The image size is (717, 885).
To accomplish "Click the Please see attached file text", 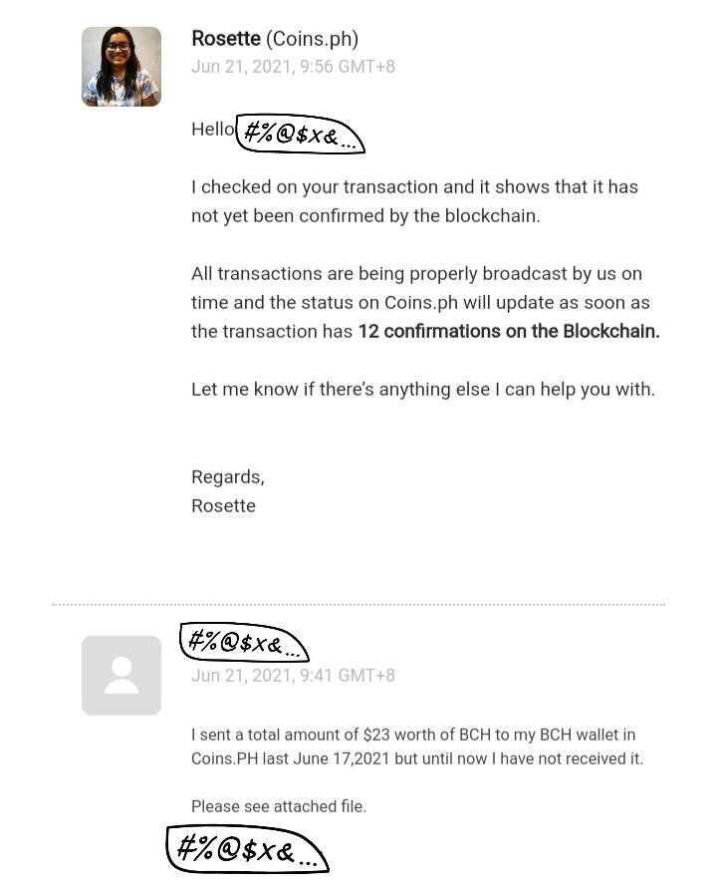I will pos(279,806).
